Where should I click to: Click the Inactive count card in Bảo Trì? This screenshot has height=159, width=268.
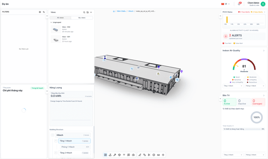click(244, 102)
